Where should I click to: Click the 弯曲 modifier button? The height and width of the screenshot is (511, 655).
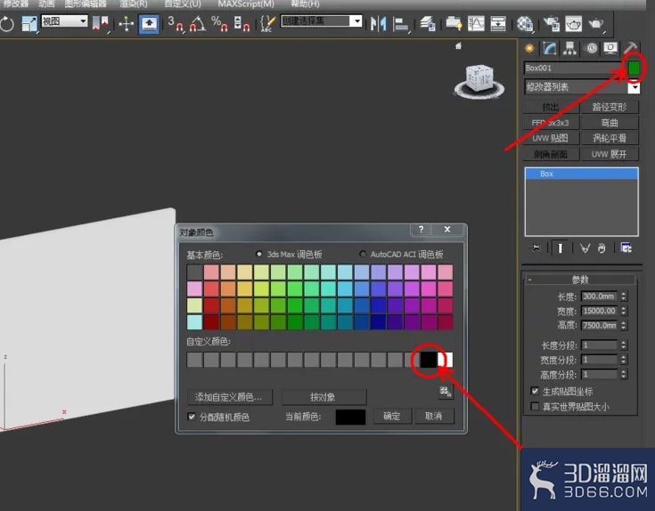tap(610, 123)
